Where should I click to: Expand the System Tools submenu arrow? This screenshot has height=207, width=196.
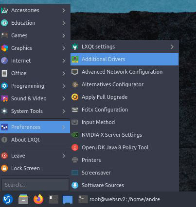64,111
